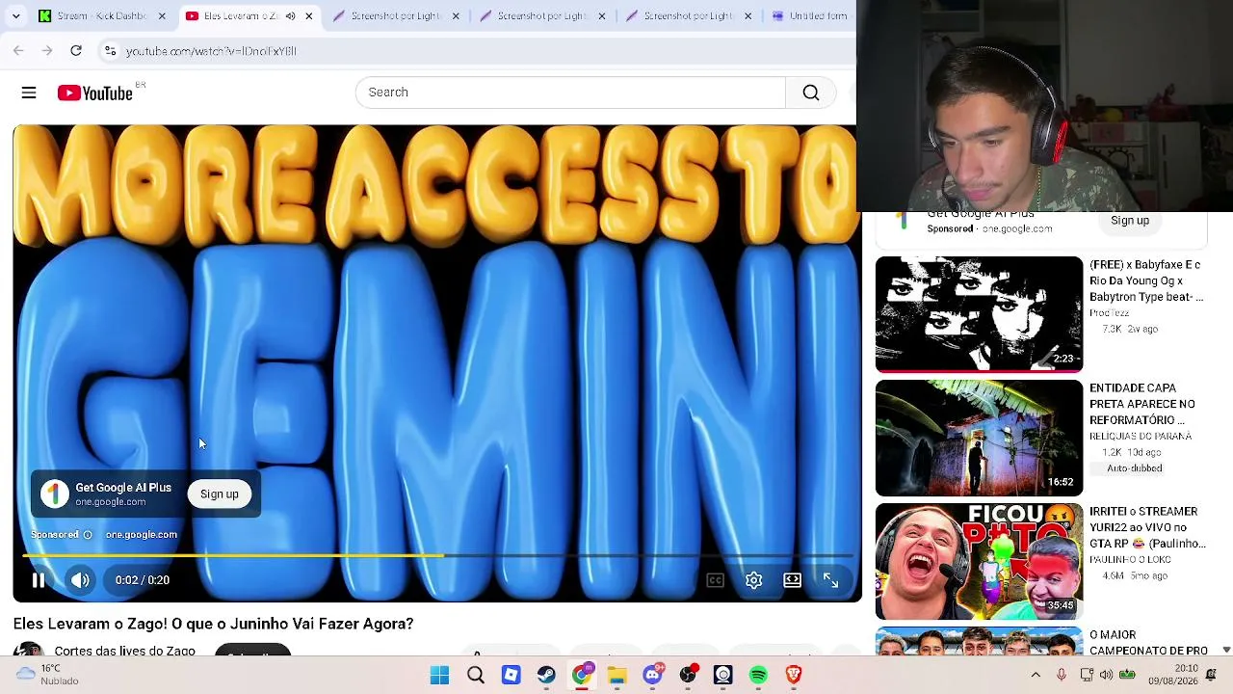1233x694 pixels.
Task: Launch Roblox from the taskbar
Action: pyautogui.click(x=511, y=675)
